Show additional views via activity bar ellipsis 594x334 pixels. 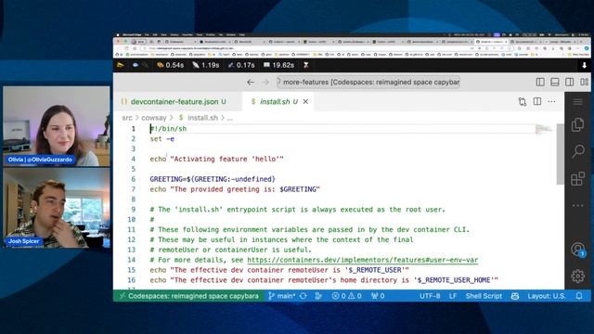click(578, 205)
